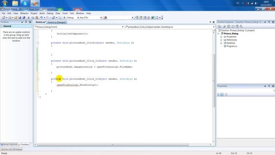Click the Add New Item toolbar icon
This screenshot has height=155, width=275.
coord(9,18)
